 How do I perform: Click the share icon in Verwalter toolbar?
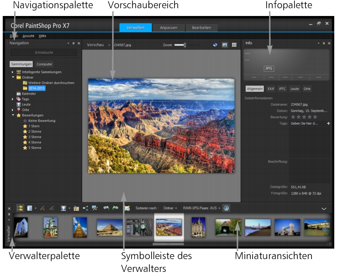(x=85, y=208)
